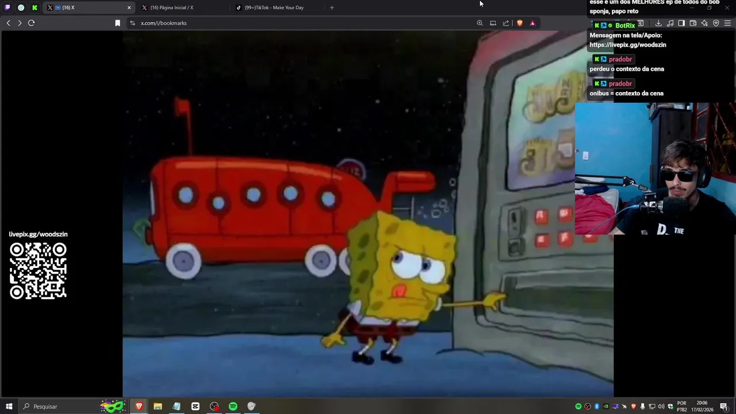736x414 pixels.
Task: Click the share page icon
Action: click(x=506, y=23)
